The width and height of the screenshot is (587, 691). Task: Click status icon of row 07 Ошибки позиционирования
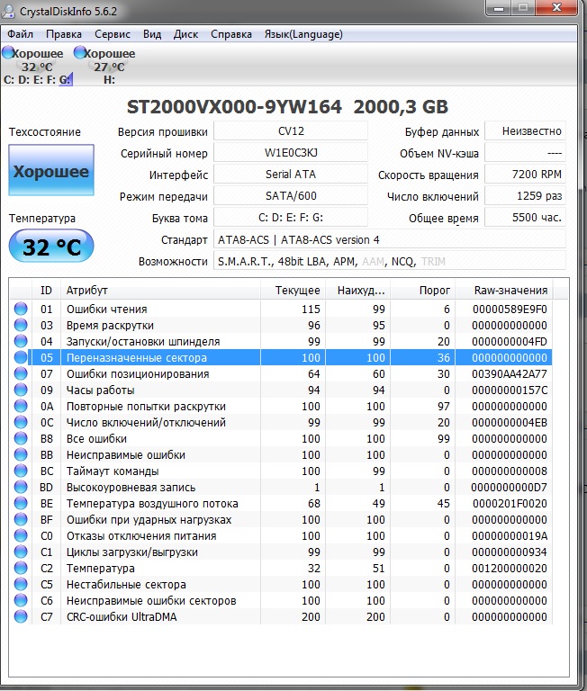[x=21, y=373]
